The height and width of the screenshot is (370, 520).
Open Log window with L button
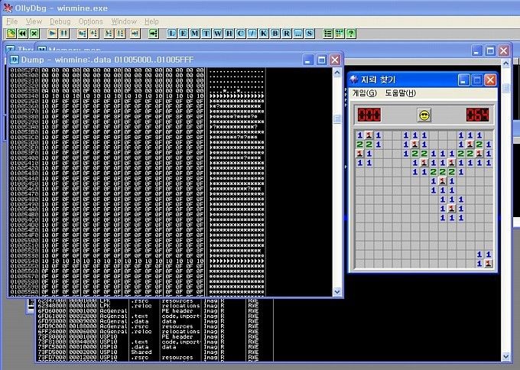[171, 33]
